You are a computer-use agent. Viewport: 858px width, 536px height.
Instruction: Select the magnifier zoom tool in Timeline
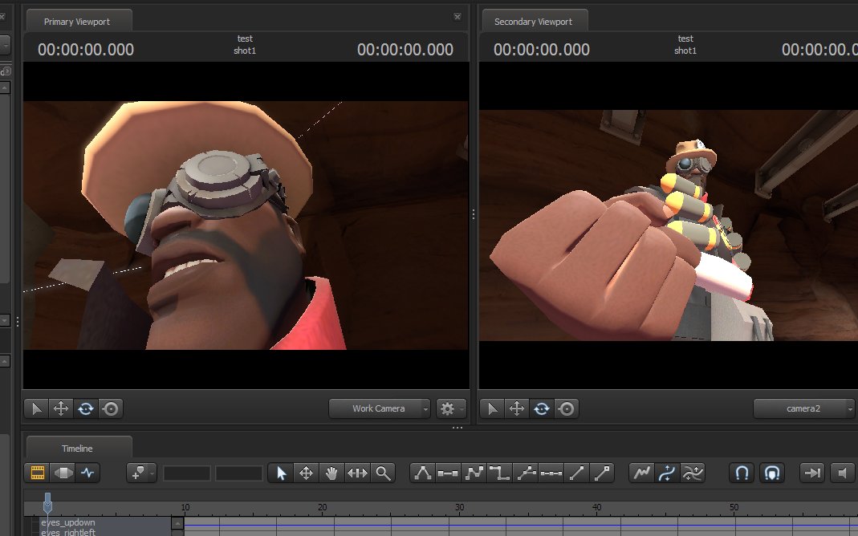click(383, 473)
